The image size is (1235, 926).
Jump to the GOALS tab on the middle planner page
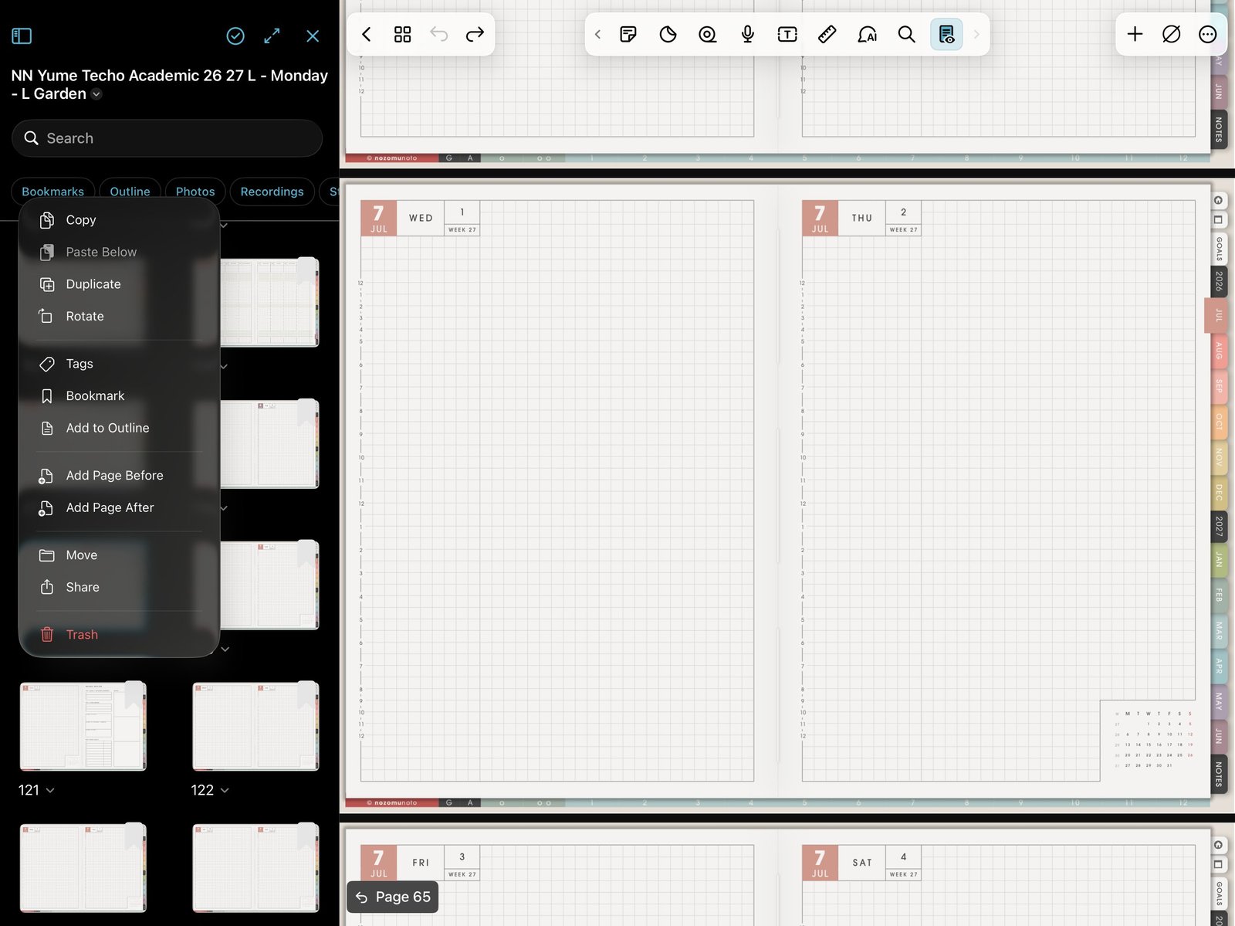click(x=1219, y=249)
